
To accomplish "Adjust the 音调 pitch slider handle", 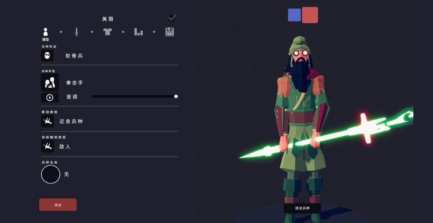I will [176, 96].
